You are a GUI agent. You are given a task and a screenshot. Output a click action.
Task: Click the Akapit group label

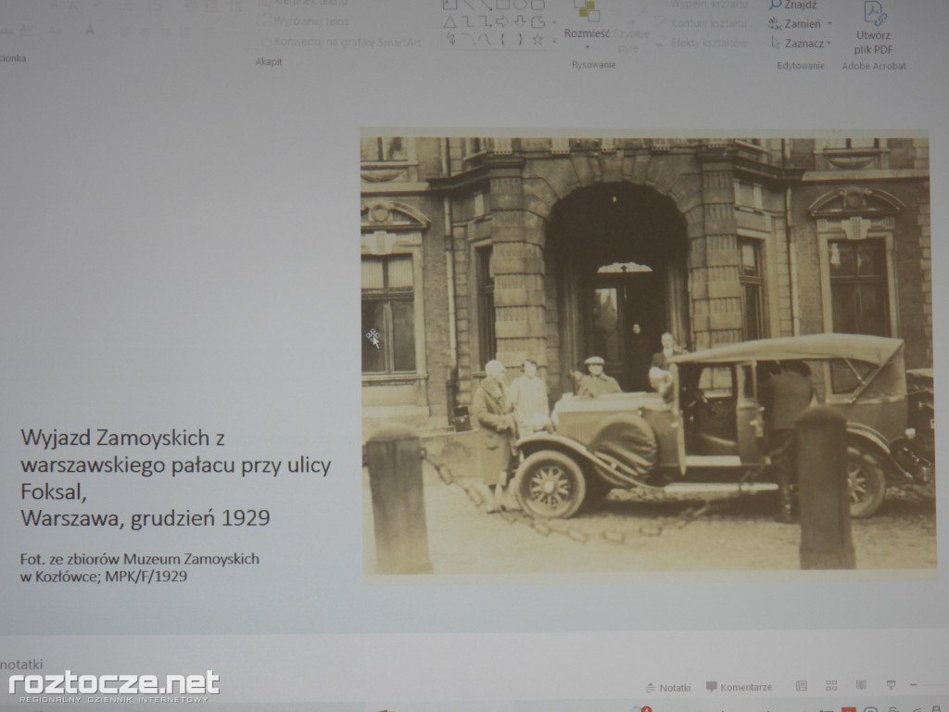point(269,62)
